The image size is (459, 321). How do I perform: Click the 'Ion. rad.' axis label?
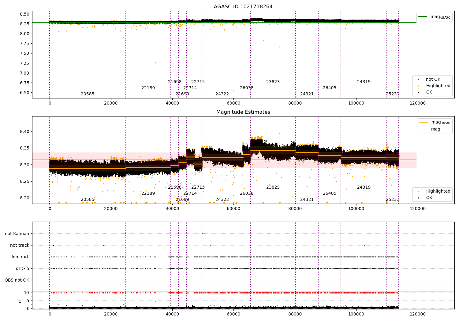click(x=21, y=257)
